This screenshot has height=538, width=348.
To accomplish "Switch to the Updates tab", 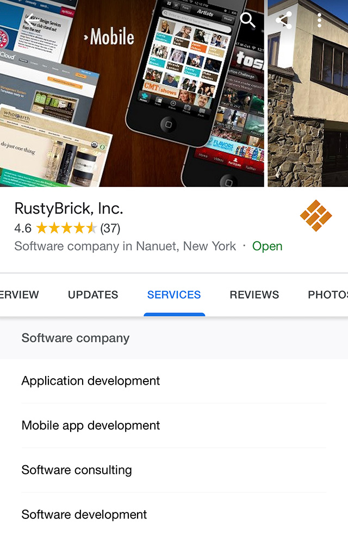I will 93,295.
